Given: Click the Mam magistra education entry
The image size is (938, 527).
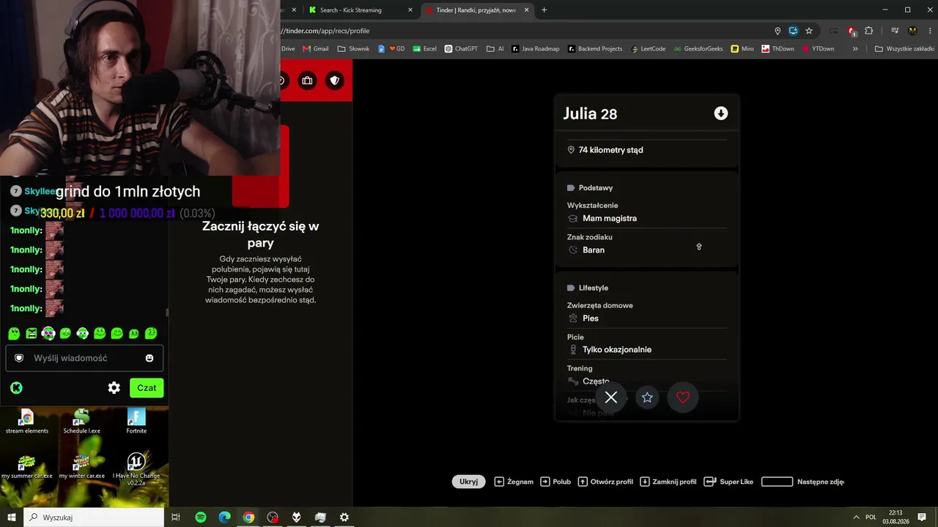Looking at the screenshot, I should 610,218.
